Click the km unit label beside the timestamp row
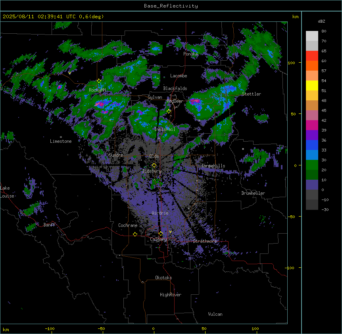 (295, 17)
